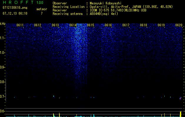This screenshot has width=185, height=117.
Task: Click the 0619 time marker
Action: pos(161,25)
